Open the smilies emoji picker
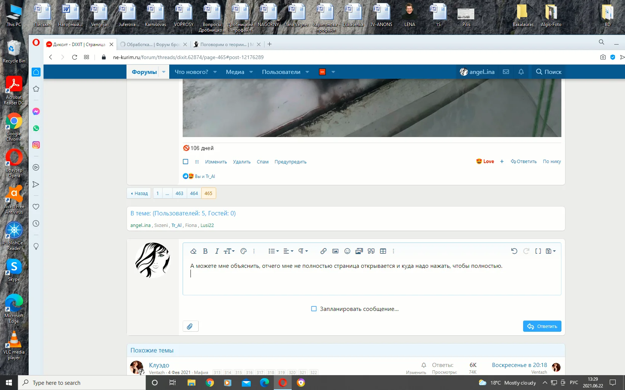625x390 pixels. 347,251
